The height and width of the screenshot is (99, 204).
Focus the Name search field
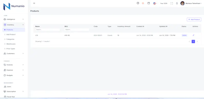point(48,30)
